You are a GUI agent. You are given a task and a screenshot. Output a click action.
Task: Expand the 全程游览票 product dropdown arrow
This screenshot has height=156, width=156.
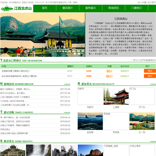[x=30, y=71]
